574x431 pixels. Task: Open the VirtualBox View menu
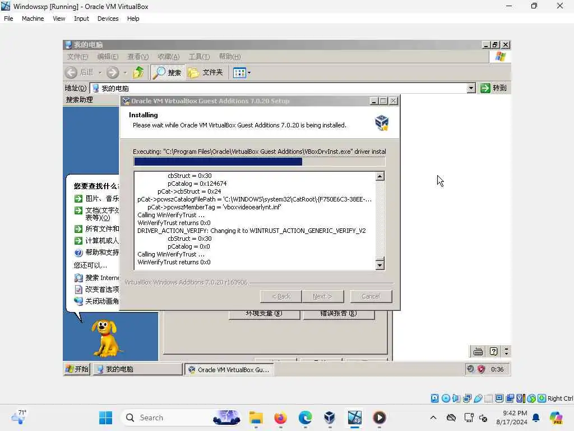59,19
